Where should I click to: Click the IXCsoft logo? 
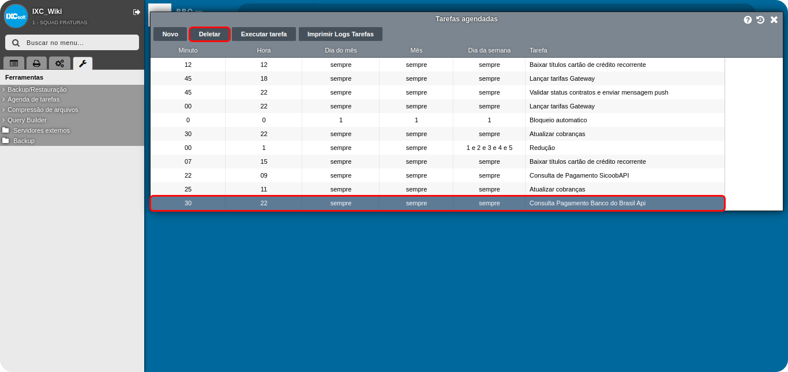tap(16, 16)
